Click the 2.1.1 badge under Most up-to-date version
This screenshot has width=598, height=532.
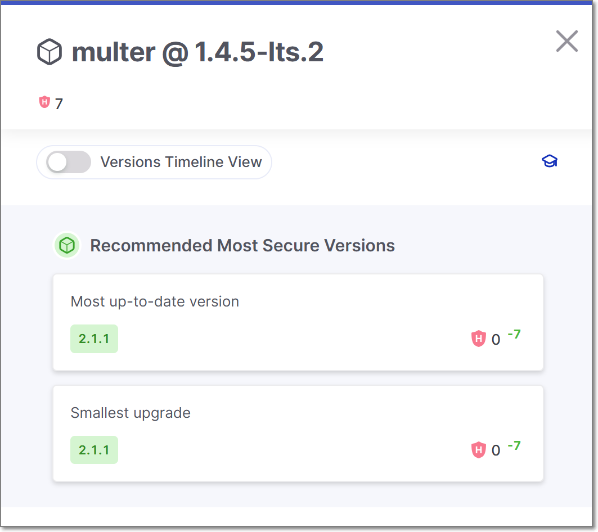(94, 339)
